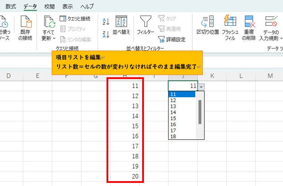Click column H cell with 11
This screenshot has height=186, width=283.
(x=125, y=86)
